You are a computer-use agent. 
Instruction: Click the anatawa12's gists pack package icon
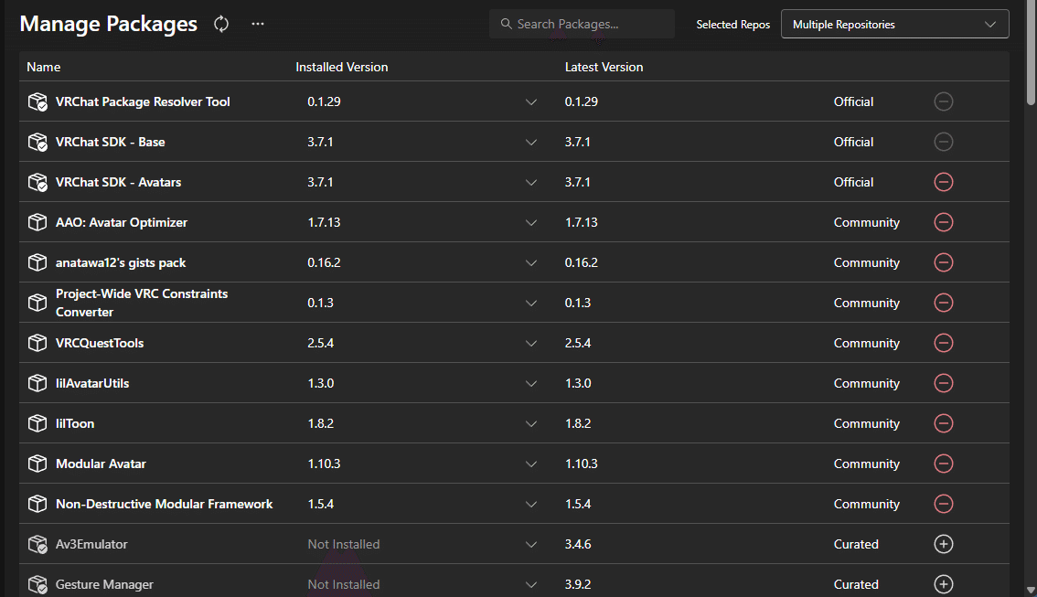tap(37, 262)
